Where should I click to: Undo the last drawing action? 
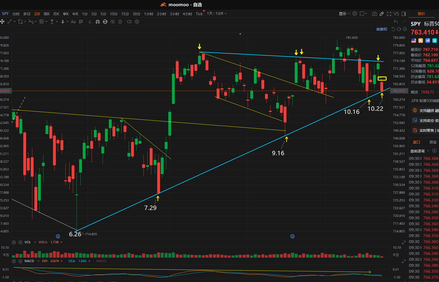[x=395, y=22]
